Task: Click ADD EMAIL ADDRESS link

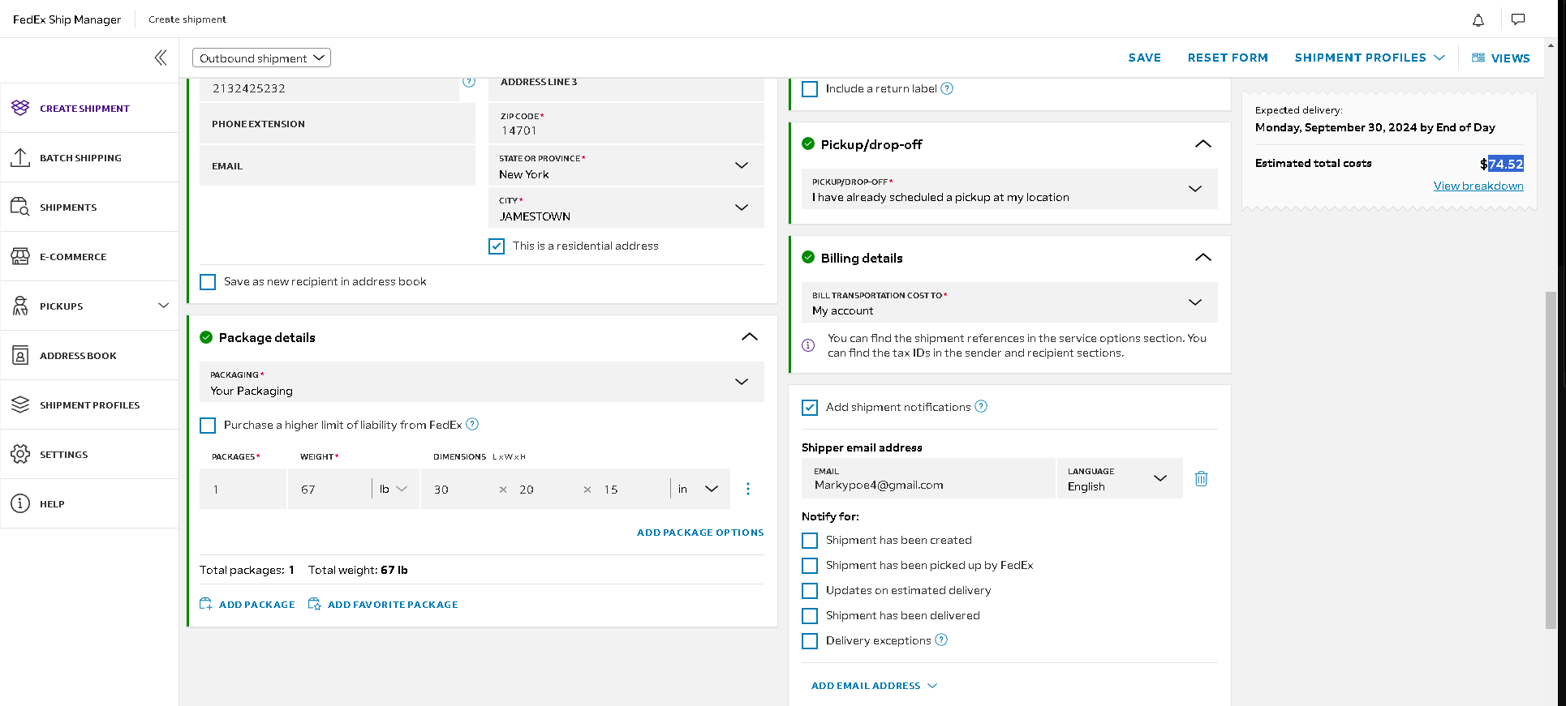Action: tap(874, 686)
